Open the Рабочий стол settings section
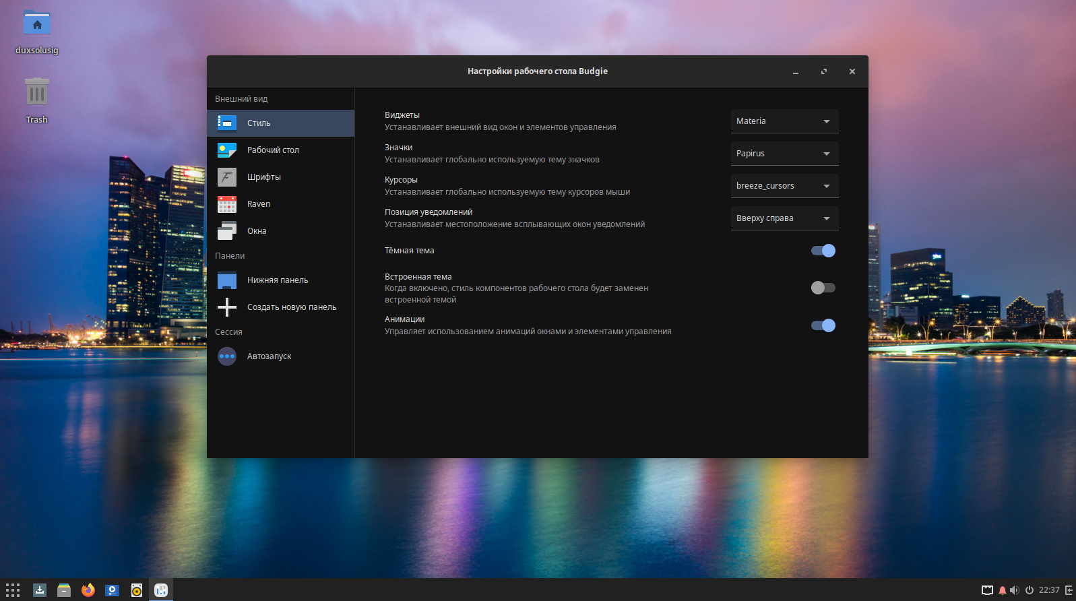The width and height of the screenshot is (1076, 601). [x=273, y=150]
